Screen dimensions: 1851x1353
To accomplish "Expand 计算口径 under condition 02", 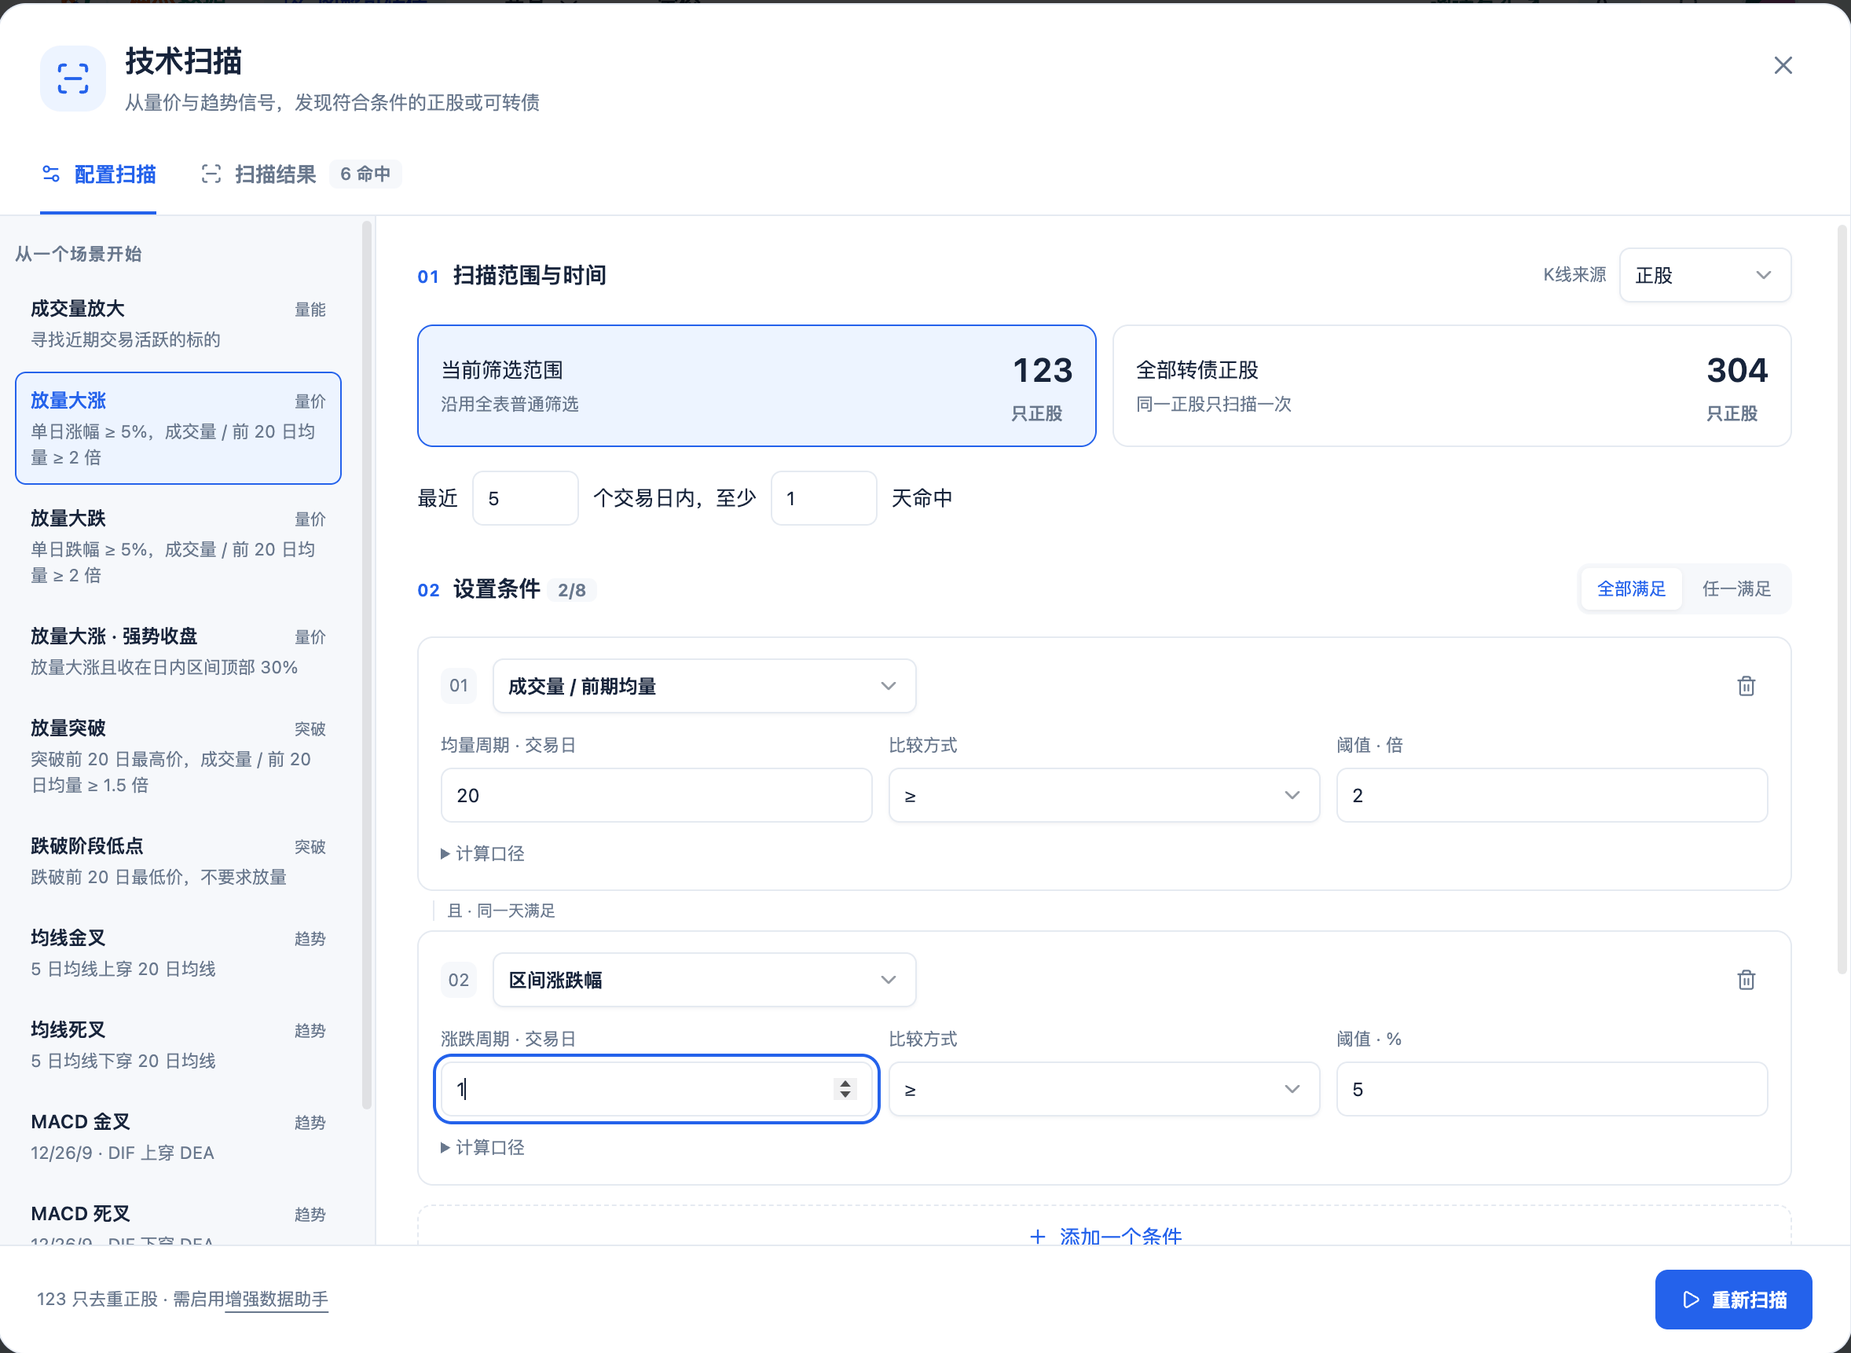I will click(482, 1147).
